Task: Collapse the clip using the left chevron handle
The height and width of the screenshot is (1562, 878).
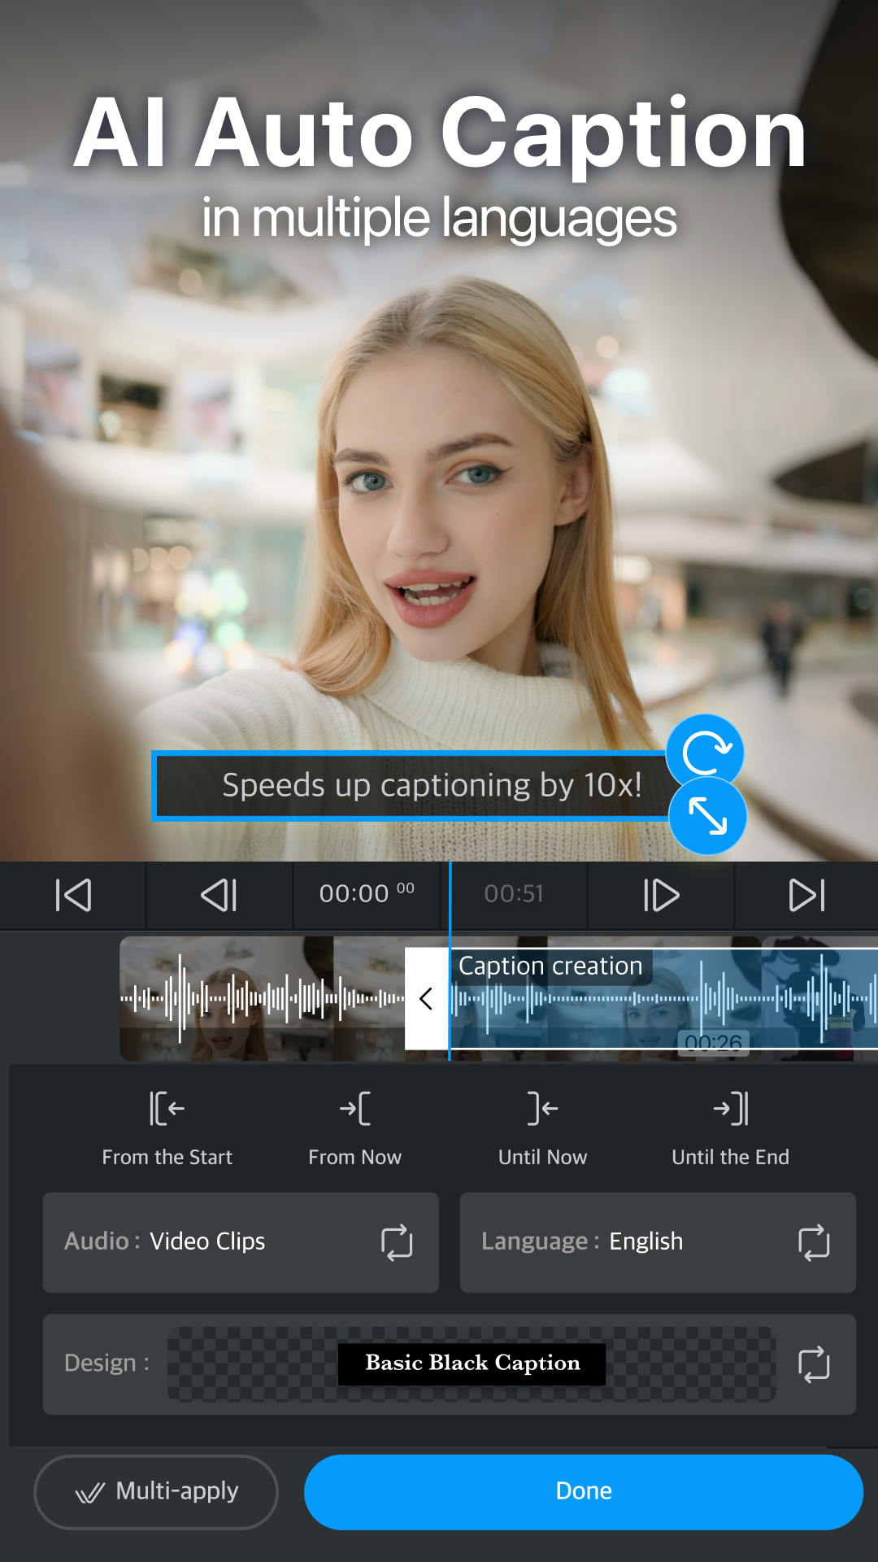Action: click(x=426, y=998)
